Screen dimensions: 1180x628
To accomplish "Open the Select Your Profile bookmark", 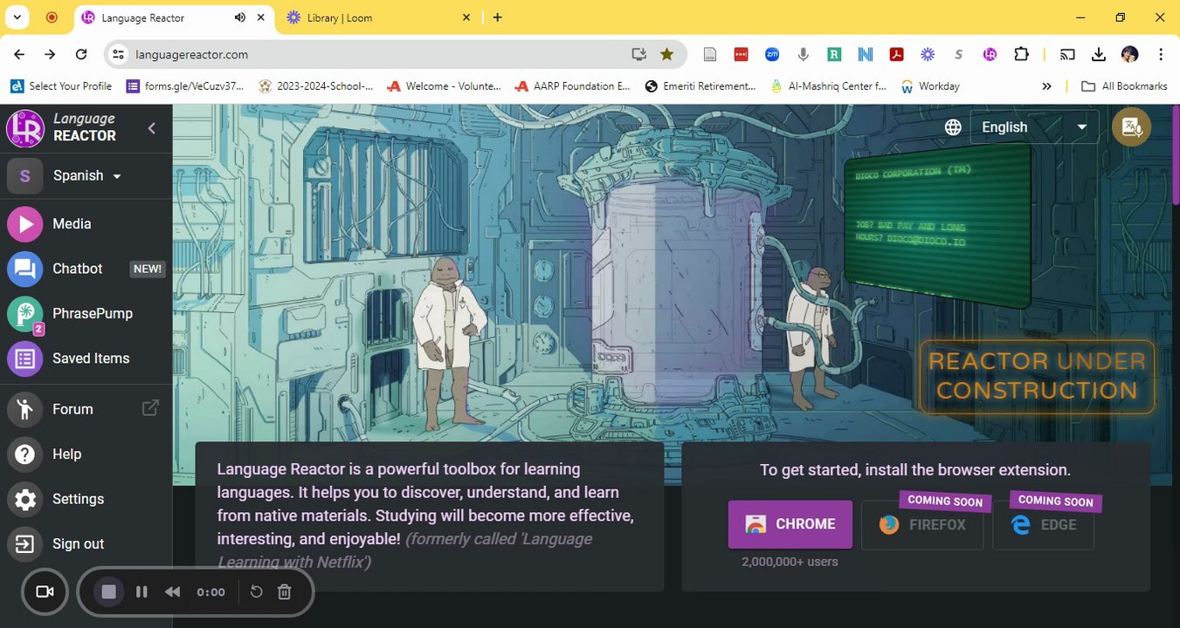I will (x=61, y=85).
